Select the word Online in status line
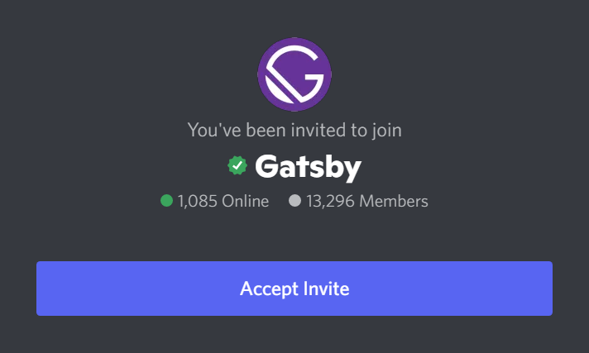Screen dimensions: 589x353 coord(246,201)
